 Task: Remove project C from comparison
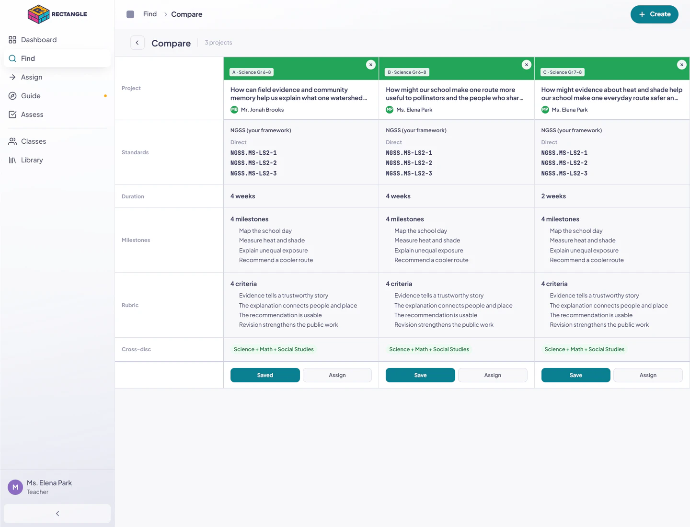682,65
